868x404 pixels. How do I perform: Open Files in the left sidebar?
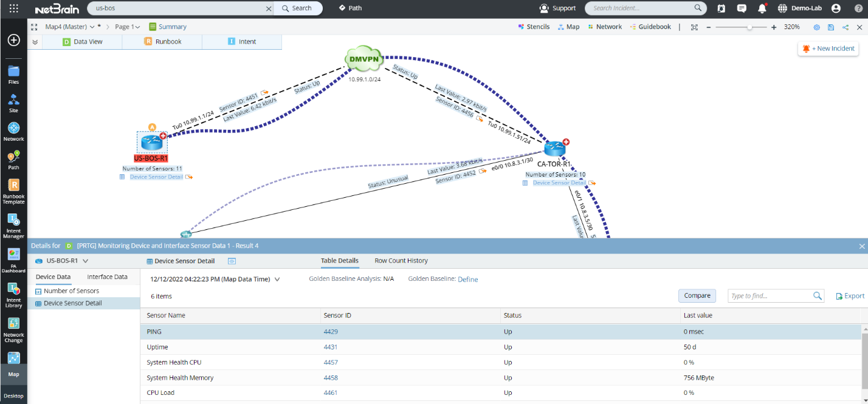(x=13, y=74)
